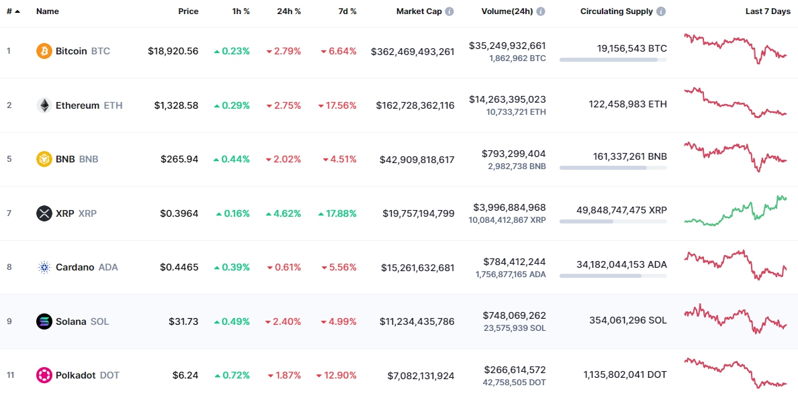The width and height of the screenshot is (798, 400).
Task: Click XRP price $0.3964
Action: (179, 213)
